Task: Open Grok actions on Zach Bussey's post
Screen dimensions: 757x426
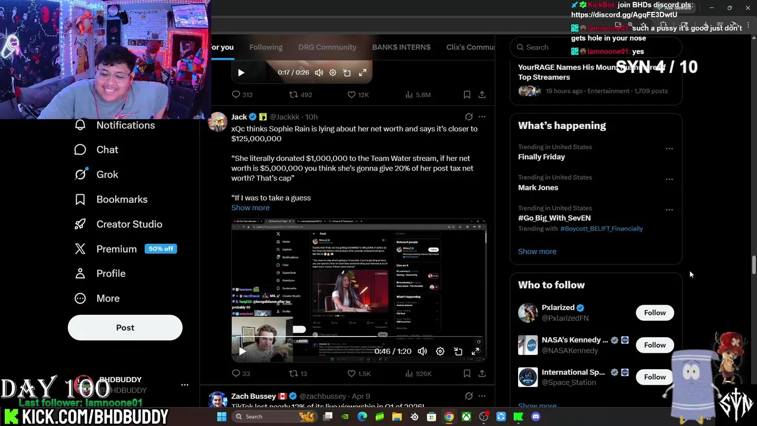Action: coord(468,396)
